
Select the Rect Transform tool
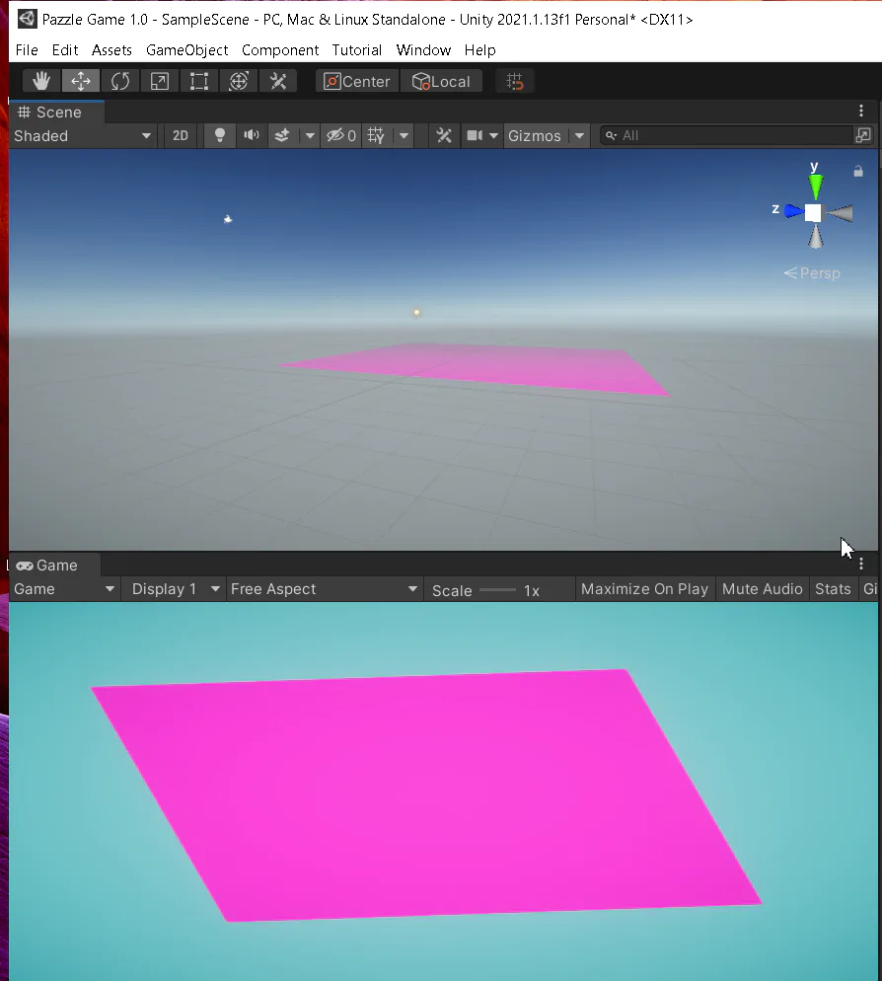pyautogui.click(x=199, y=81)
